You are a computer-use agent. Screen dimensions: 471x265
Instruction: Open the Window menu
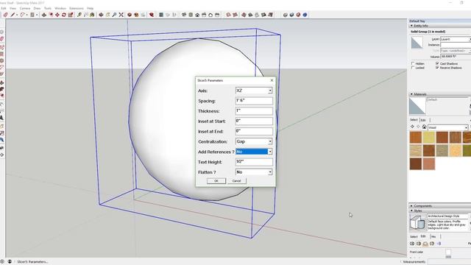tap(60, 8)
